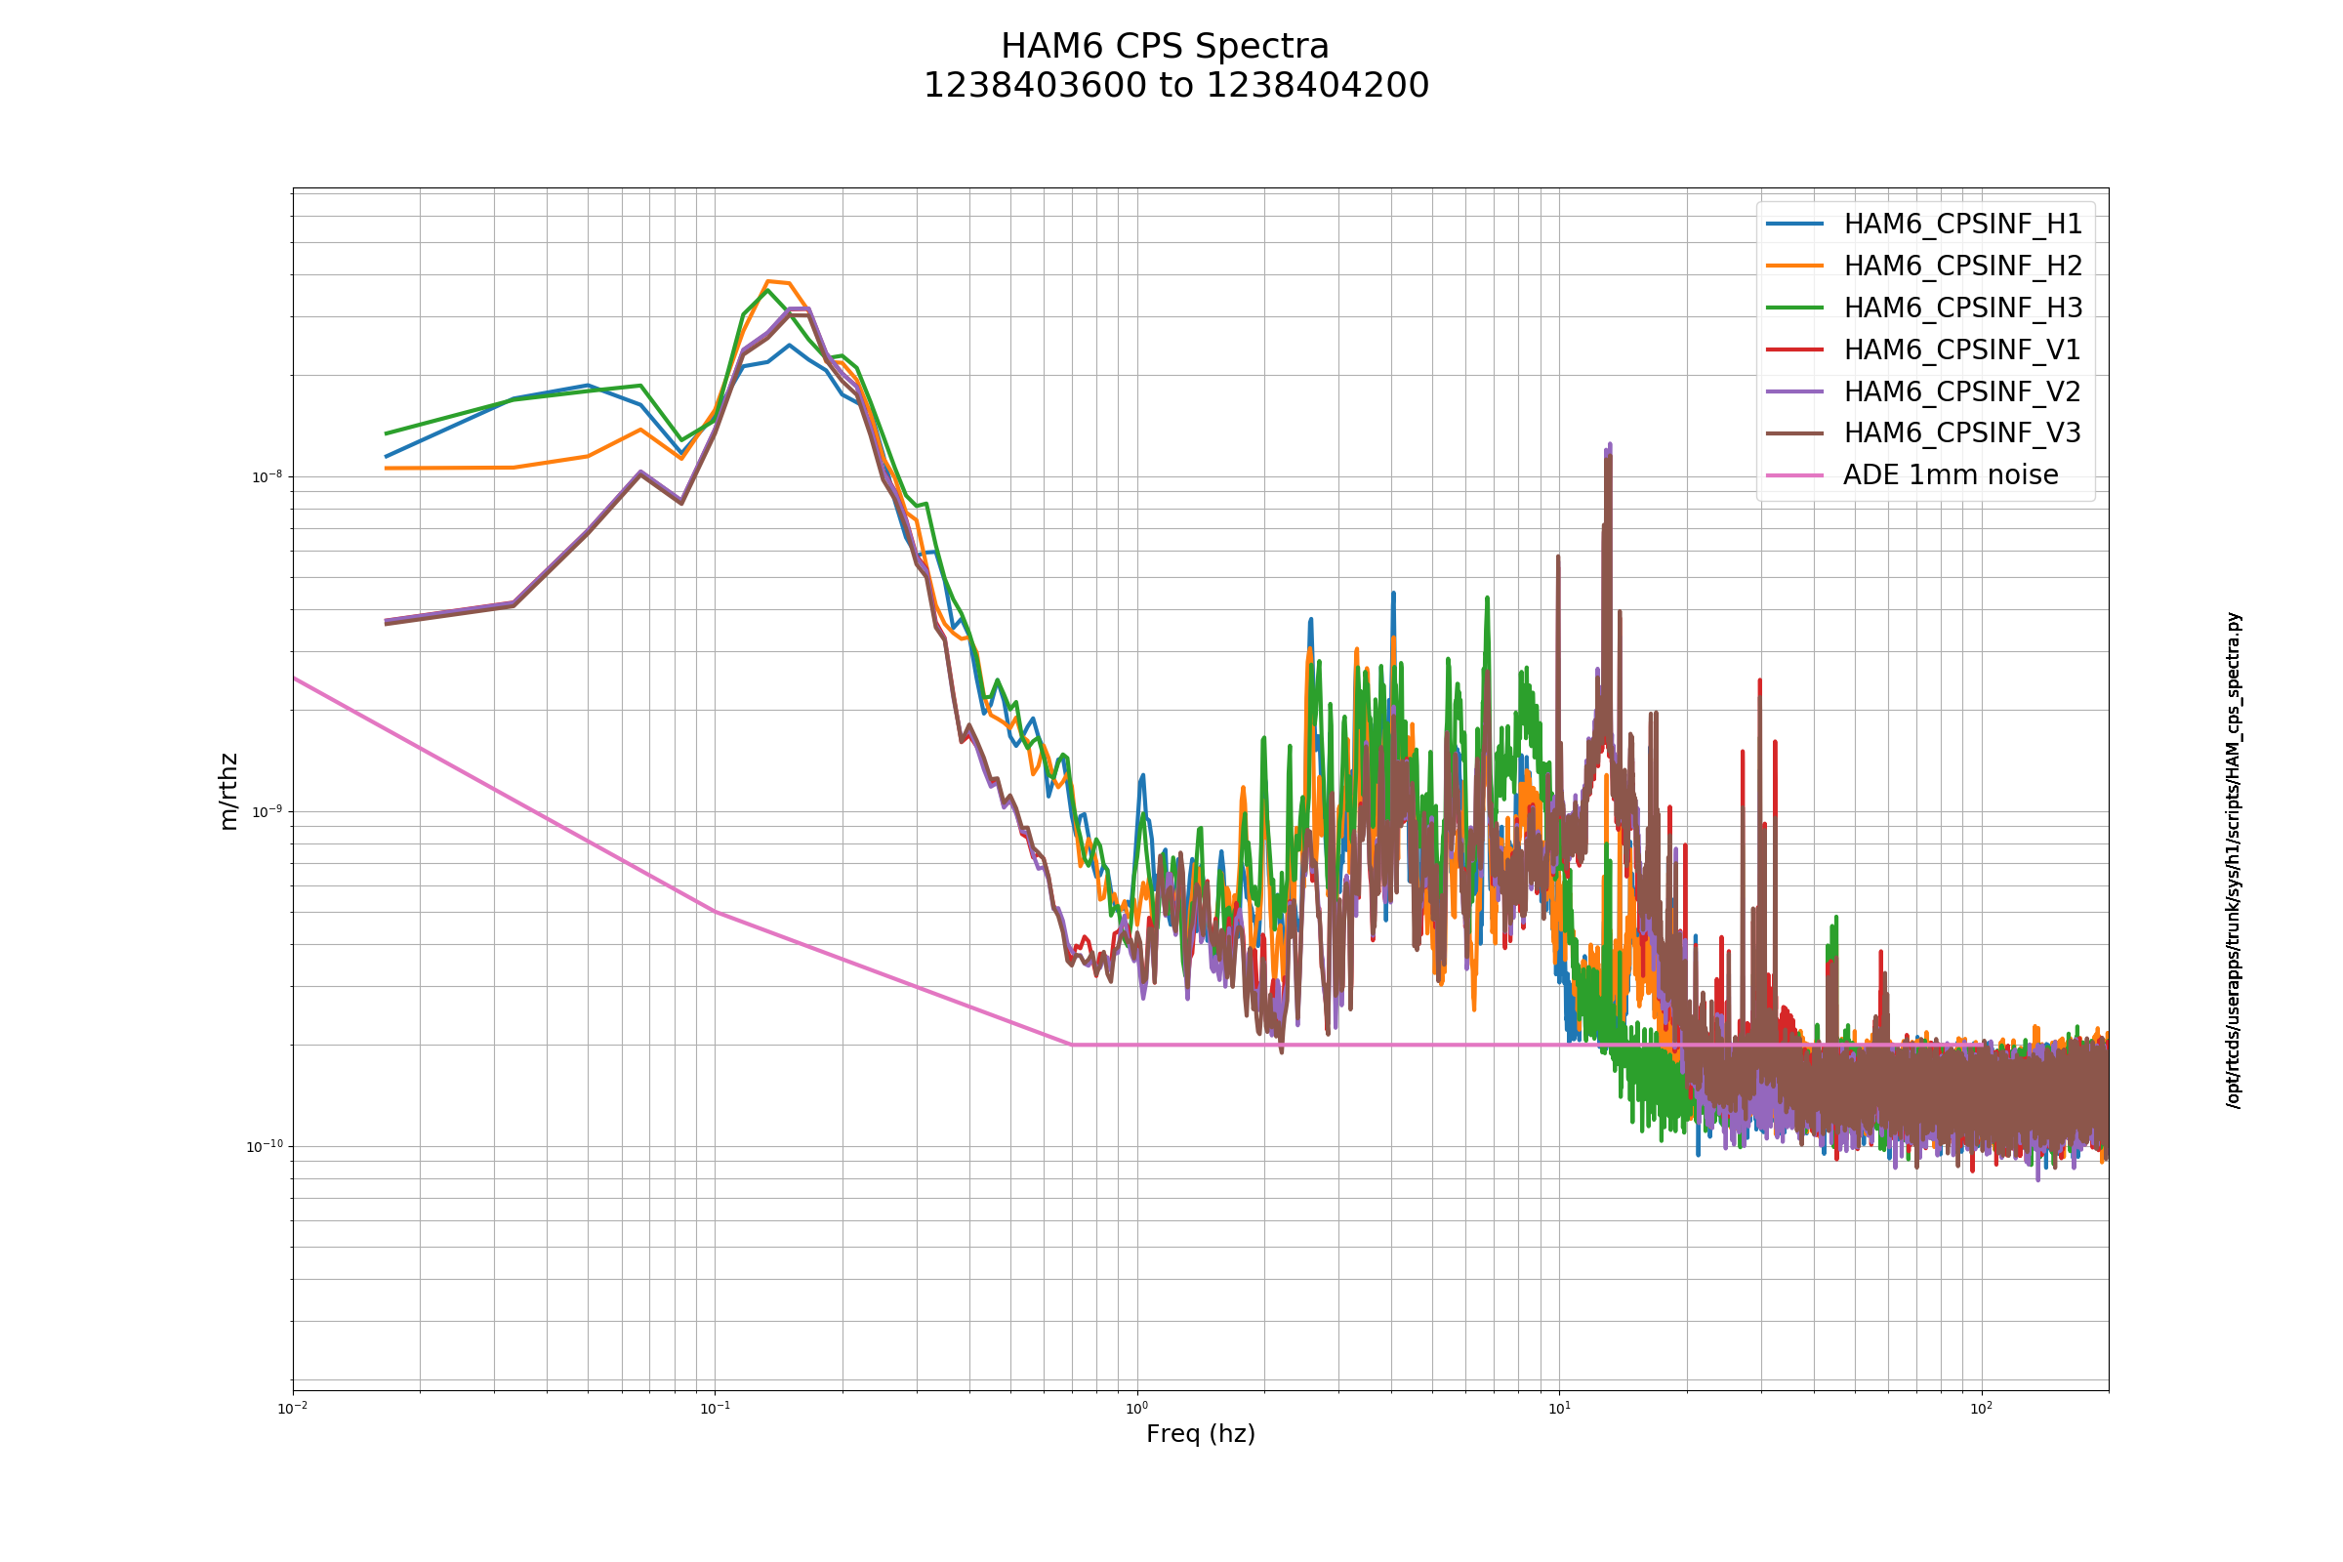Image resolution: width=2343 pixels, height=1562 pixels.
Task: Click the 10^-8 y-axis tick label
Action: pyautogui.click(x=266, y=476)
